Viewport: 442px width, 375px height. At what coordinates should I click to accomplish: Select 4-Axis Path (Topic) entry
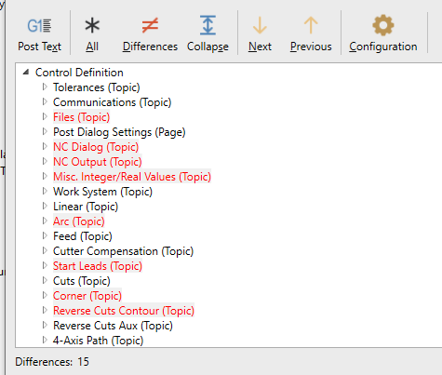point(98,341)
